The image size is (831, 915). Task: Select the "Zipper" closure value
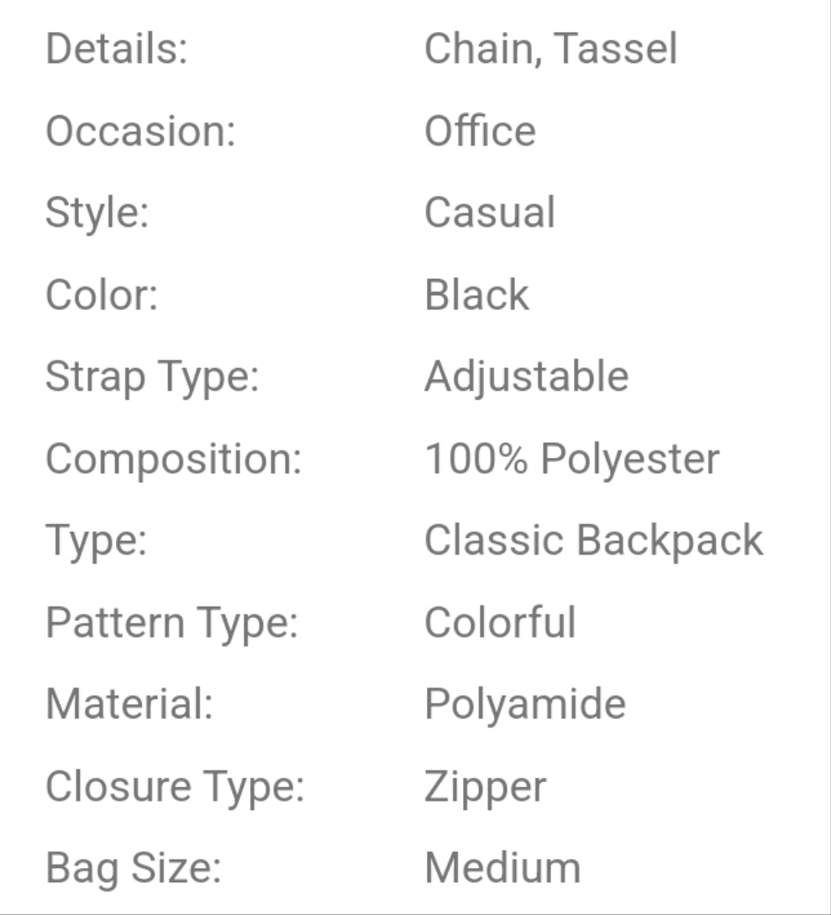click(485, 786)
